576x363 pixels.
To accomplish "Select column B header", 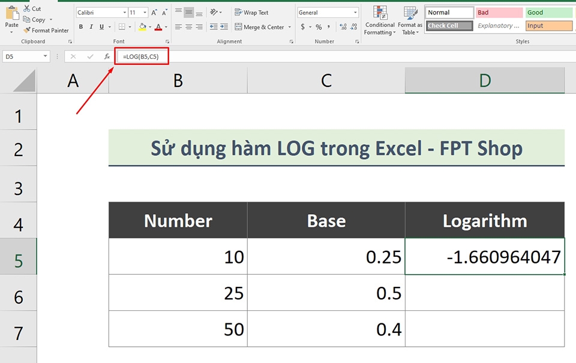I will pyautogui.click(x=178, y=80).
